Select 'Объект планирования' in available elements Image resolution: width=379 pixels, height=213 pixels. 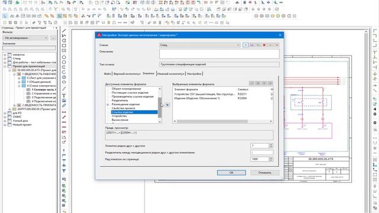coord(126,89)
